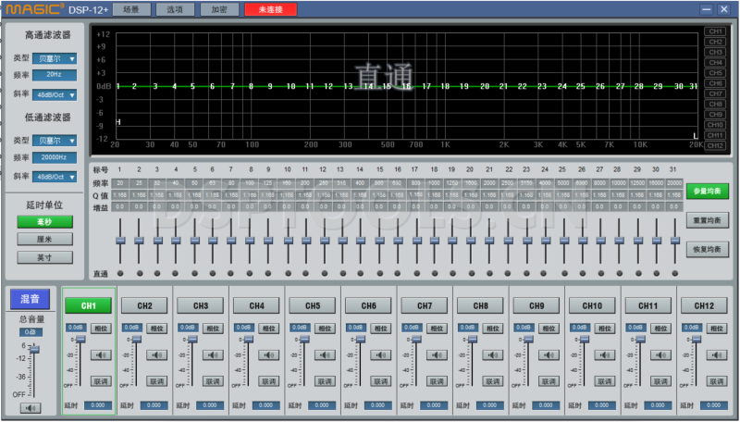Expand high-pass filter 斜率 slope dropdown
The width and height of the screenshot is (740, 422).
click(55, 94)
